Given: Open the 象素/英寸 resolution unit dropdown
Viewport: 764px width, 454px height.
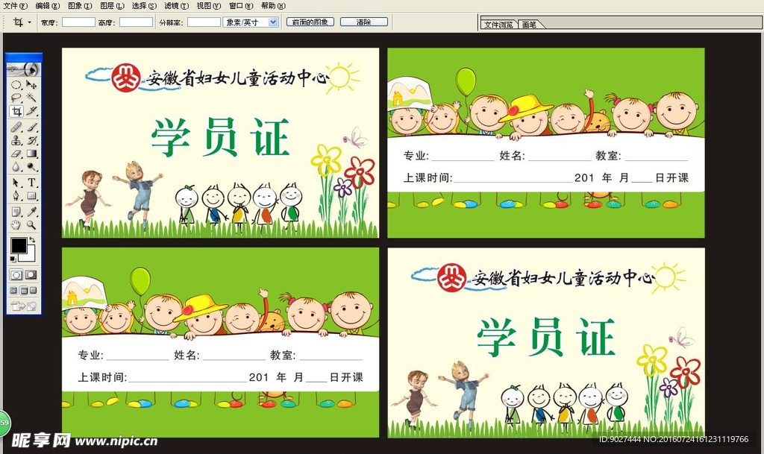Looking at the screenshot, I should [x=251, y=22].
